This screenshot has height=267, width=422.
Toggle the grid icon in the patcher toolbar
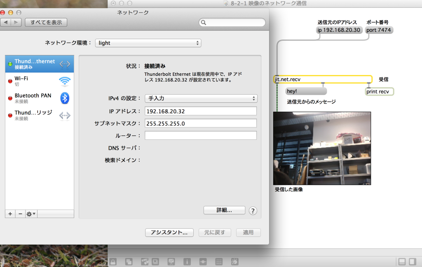click(219, 262)
